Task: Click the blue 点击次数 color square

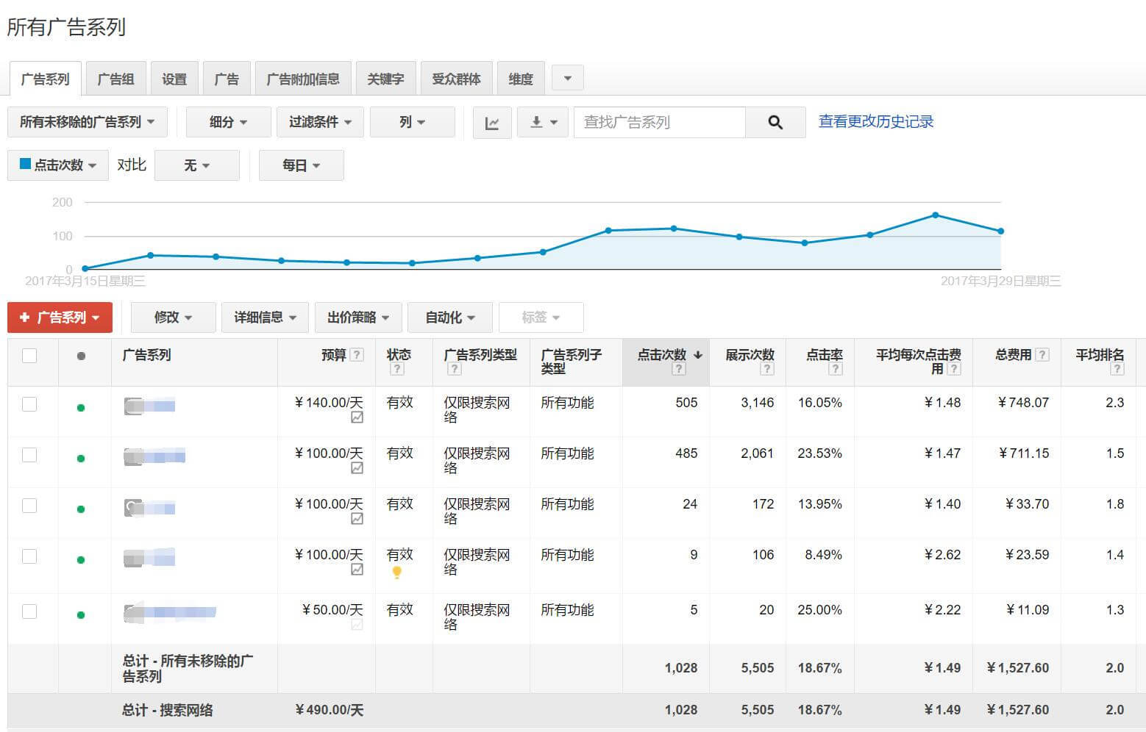Action: [25, 164]
